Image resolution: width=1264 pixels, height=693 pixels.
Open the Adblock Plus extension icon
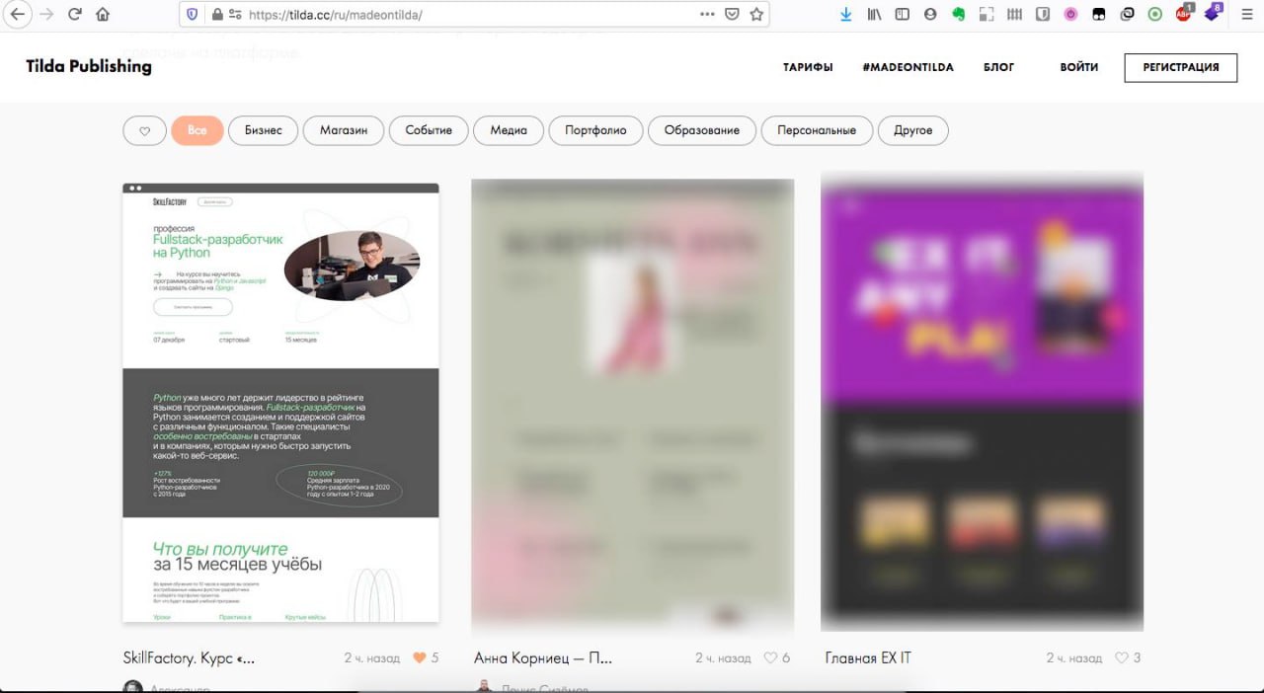tap(1184, 14)
